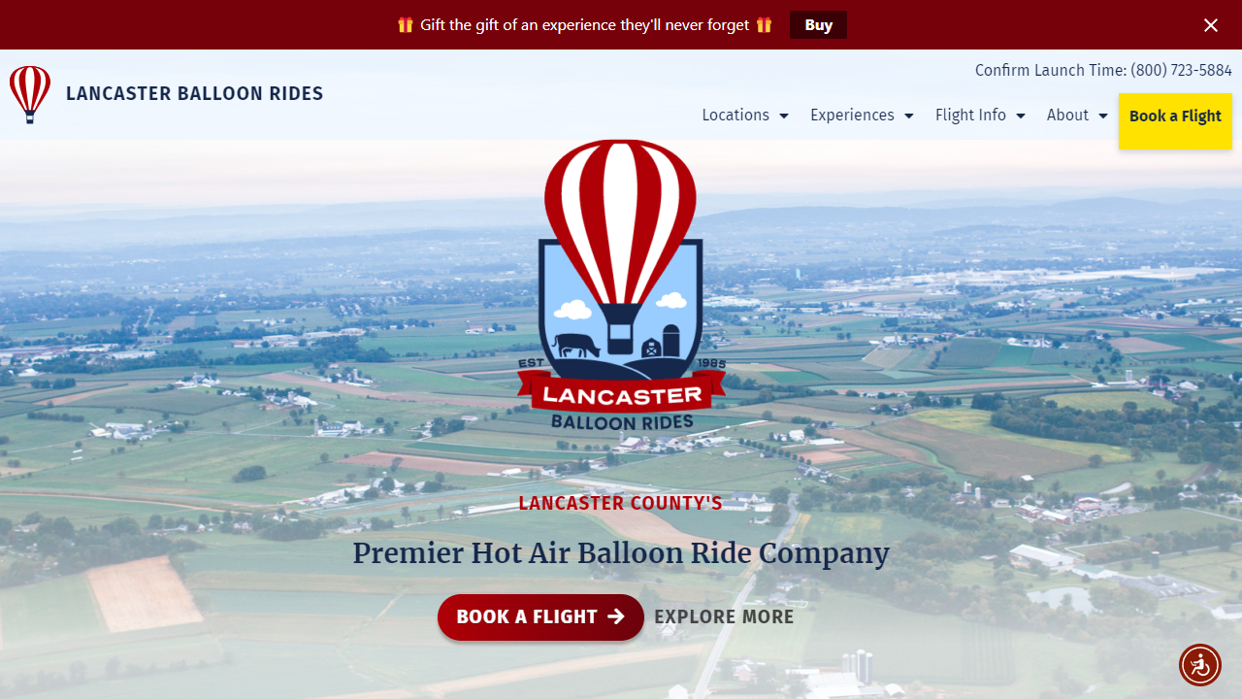The height and width of the screenshot is (699, 1242).
Task: Open the About menu item
Action: [1067, 115]
